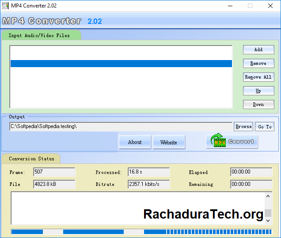Click log scrollbar down arrow
The width and height of the screenshot is (281, 238).
268,221
